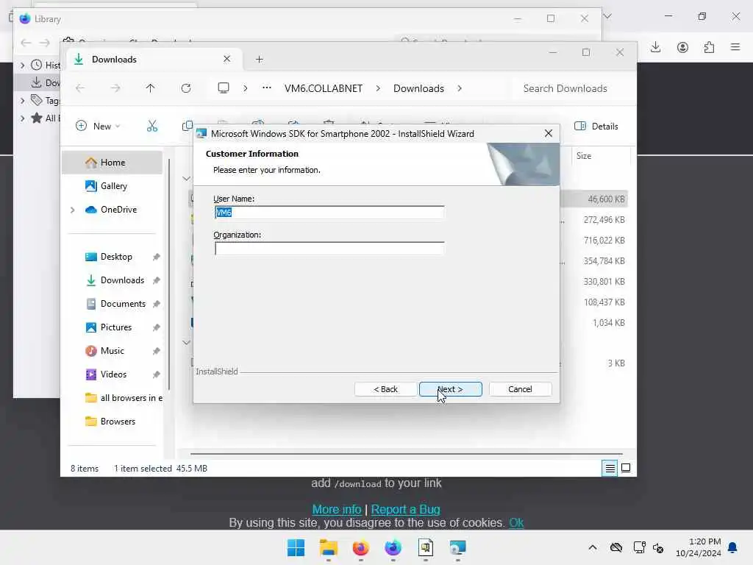Expand chevron after VM6.COLLABNET breadcrumb

click(378, 88)
